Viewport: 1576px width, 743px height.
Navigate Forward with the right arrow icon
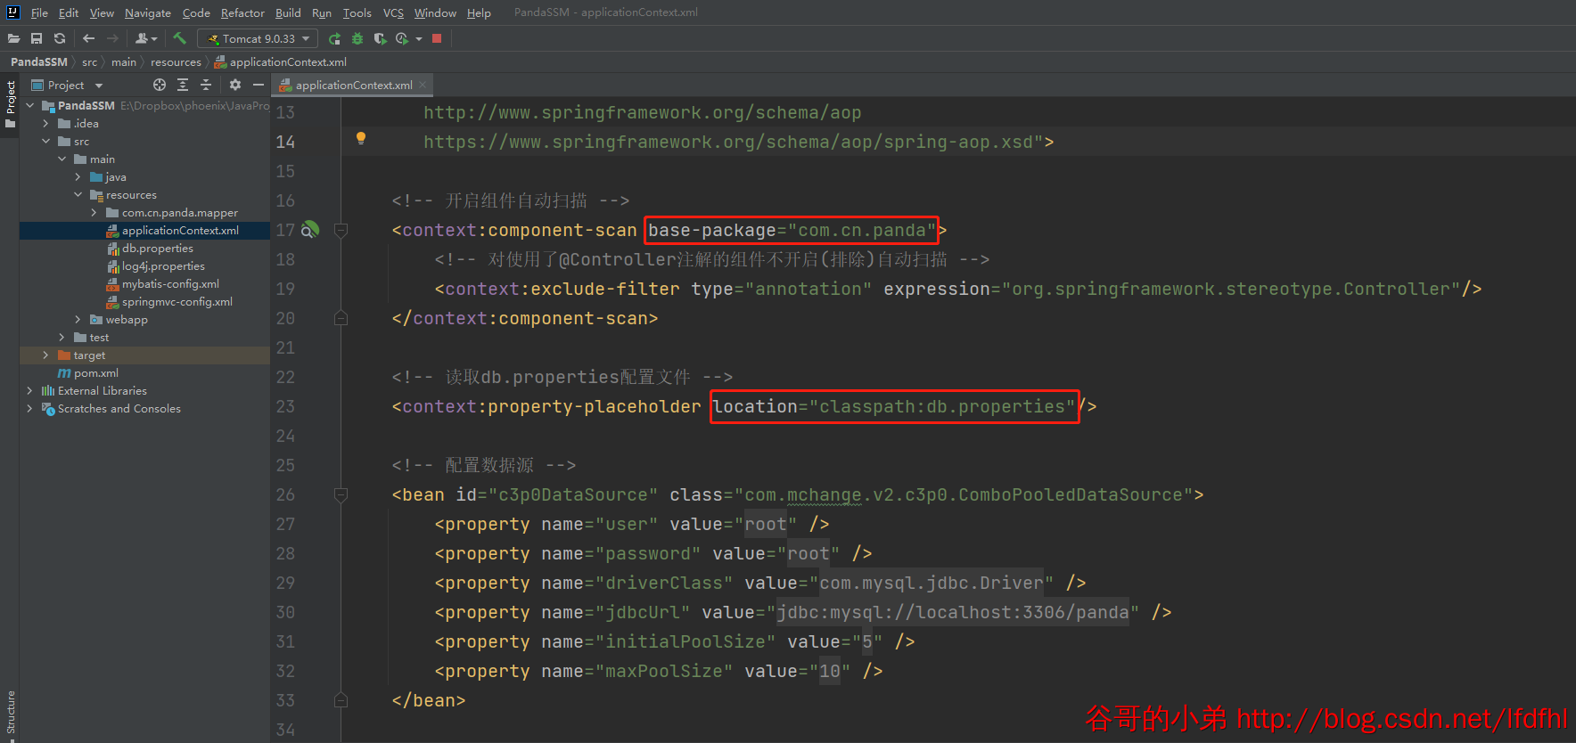tap(112, 38)
